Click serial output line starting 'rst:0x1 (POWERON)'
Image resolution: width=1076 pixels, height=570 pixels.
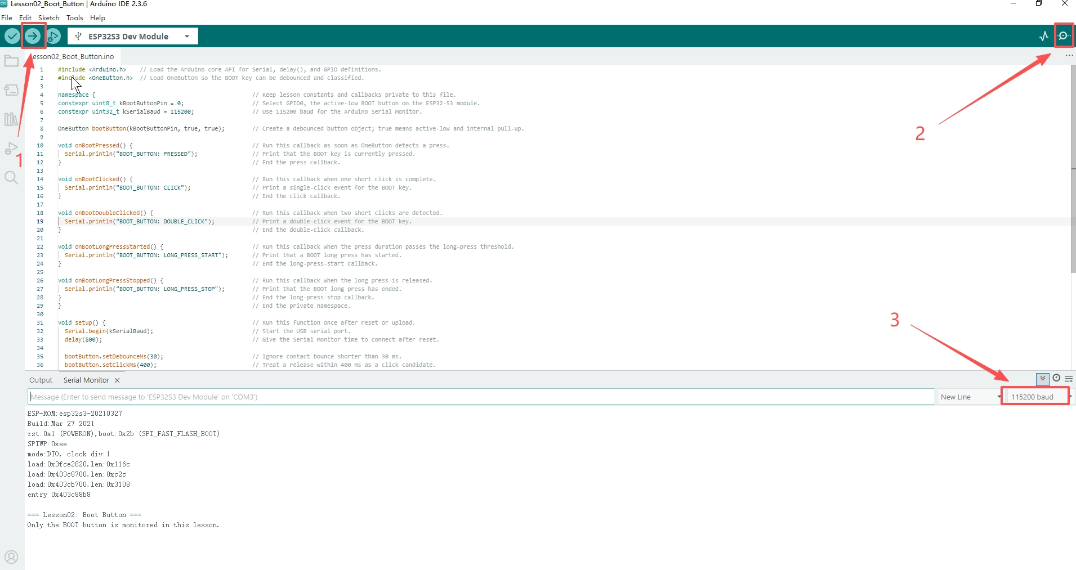123,434
